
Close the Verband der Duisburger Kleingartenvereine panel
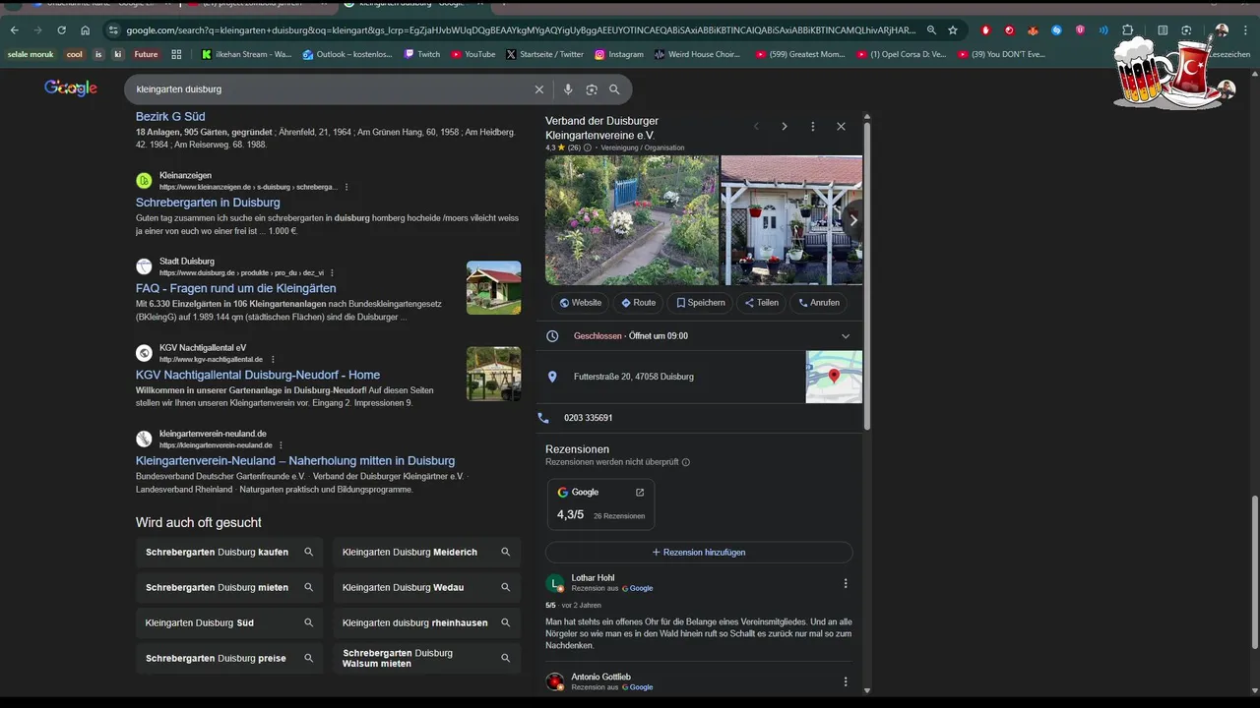pos(841,127)
